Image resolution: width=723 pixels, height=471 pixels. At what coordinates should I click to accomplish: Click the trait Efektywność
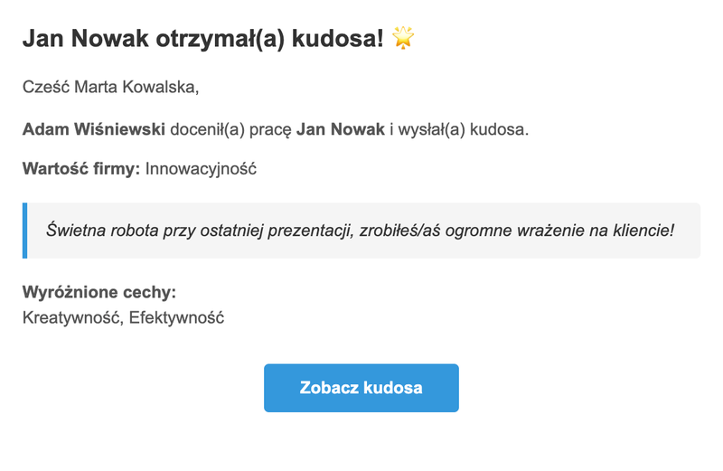click(x=176, y=318)
